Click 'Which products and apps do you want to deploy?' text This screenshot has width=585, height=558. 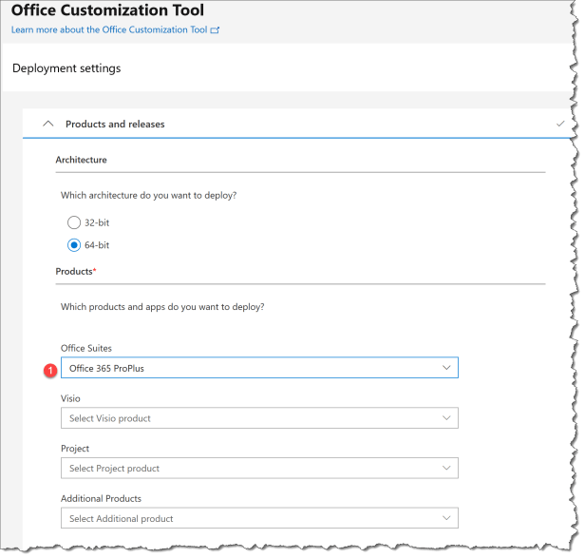tap(162, 307)
